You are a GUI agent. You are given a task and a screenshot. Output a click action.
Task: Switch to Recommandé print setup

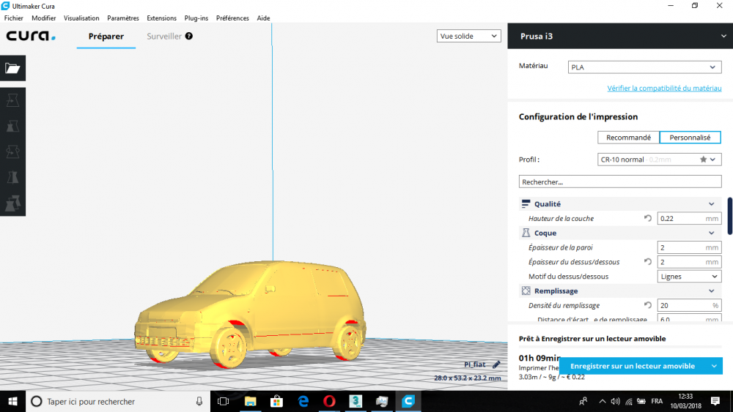pos(628,137)
